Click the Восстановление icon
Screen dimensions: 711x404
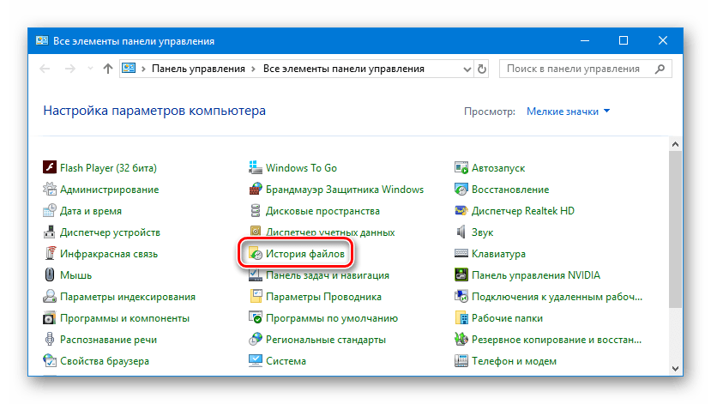click(461, 189)
